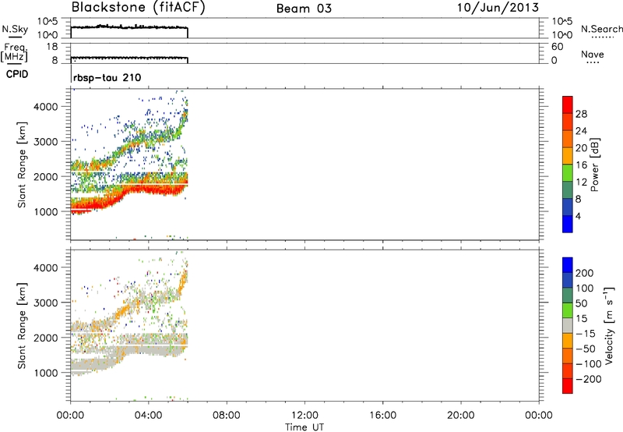Click the 50 label on Velocity colorbar
This screenshot has width=623, height=432.
(582, 303)
